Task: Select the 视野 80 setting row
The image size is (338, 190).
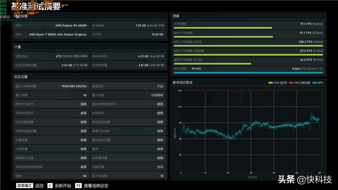Action: (x=51, y=176)
